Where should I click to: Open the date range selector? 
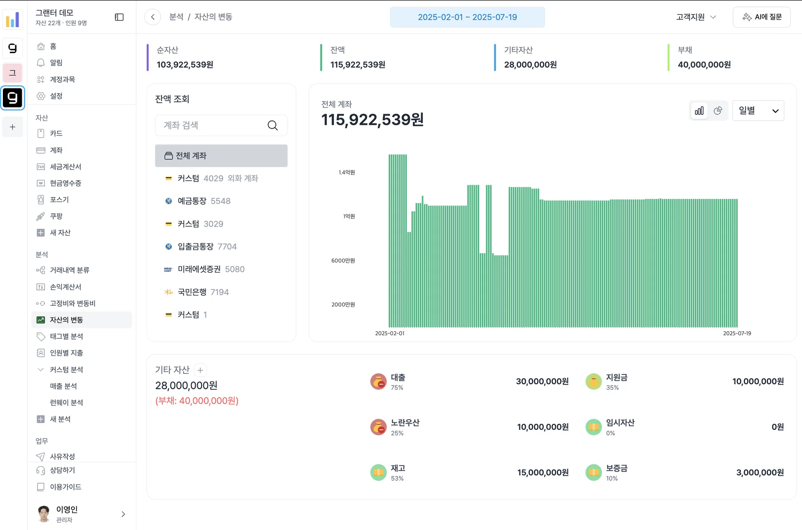[467, 17]
